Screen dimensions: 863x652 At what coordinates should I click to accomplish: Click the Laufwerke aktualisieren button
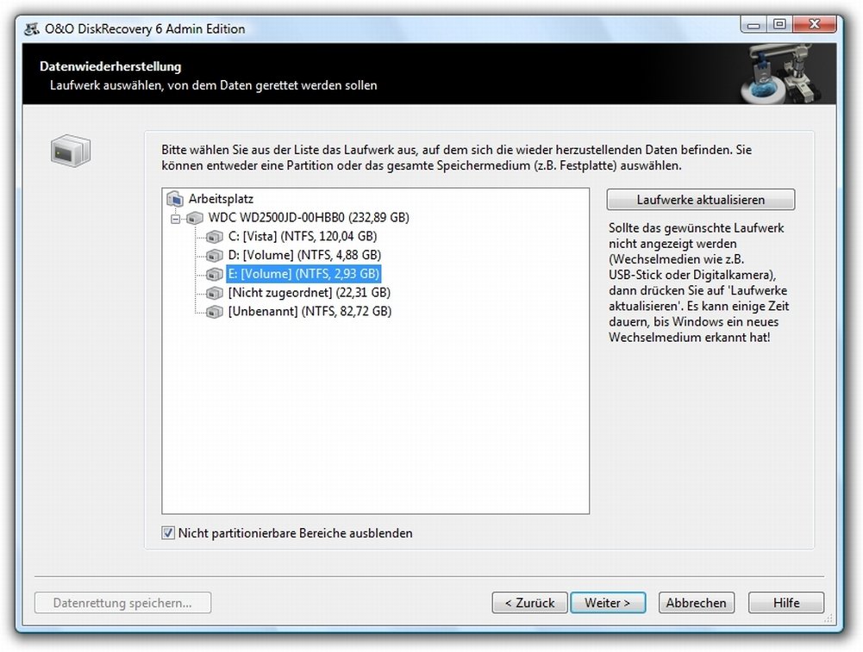701,200
